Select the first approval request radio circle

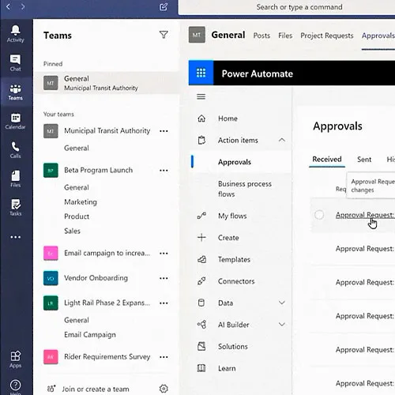pos(319,215)
